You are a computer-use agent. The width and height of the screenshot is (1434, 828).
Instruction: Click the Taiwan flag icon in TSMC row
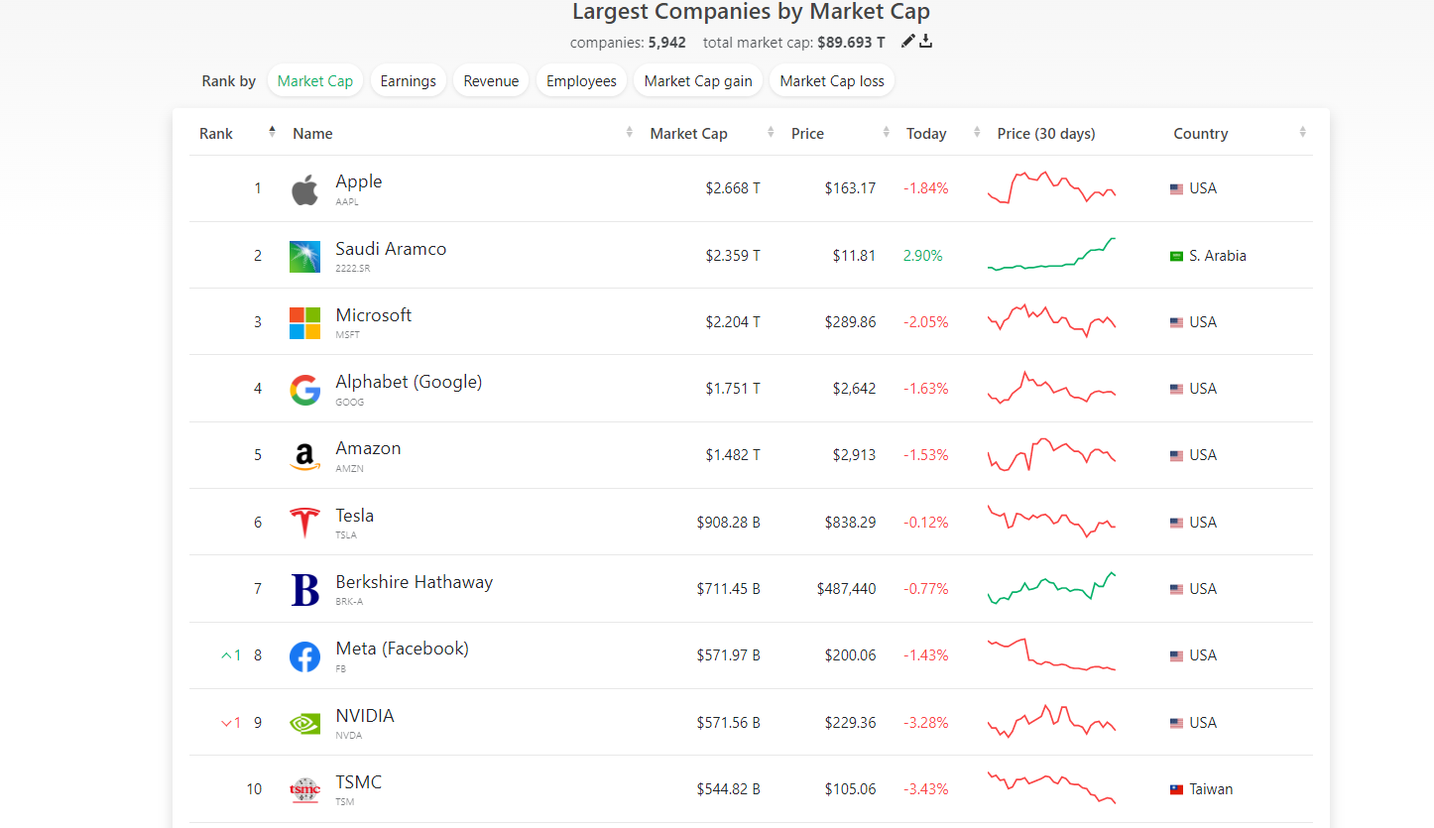(1176, 789)
